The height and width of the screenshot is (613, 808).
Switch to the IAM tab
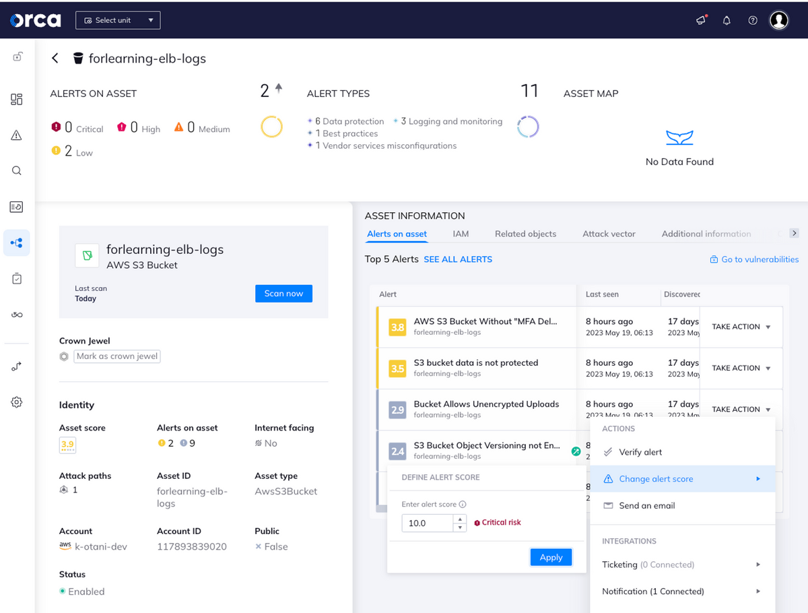tap(461, 234)
